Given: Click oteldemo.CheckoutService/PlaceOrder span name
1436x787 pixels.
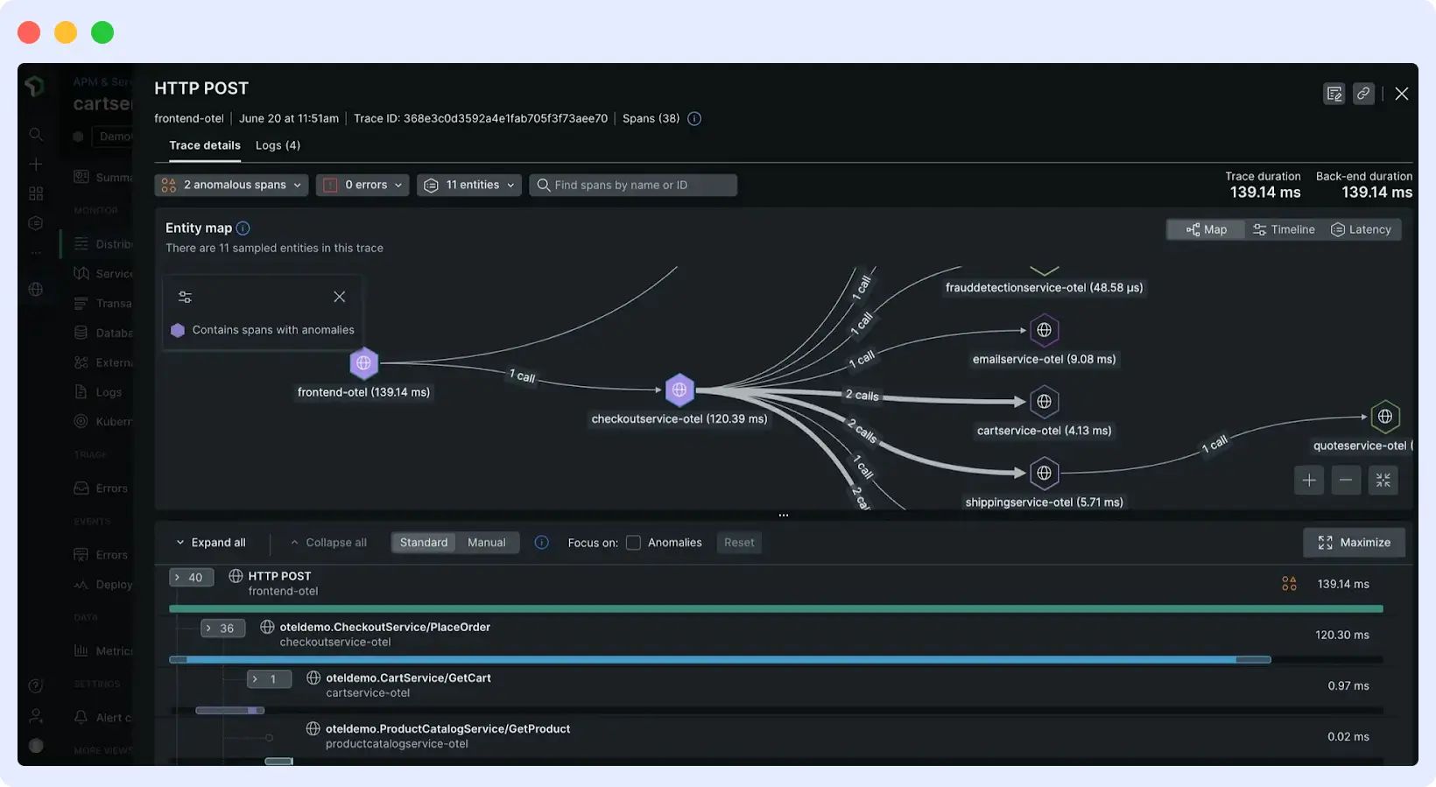Looking at the screenshot, I should (385, 627).
